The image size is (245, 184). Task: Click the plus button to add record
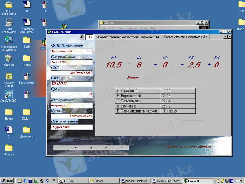click(x=91, y=148)
